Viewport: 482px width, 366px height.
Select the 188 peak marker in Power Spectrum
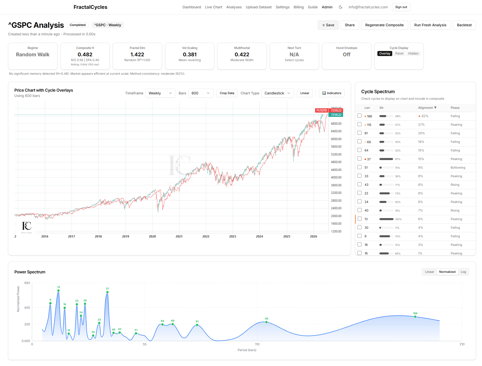coord(415,317)
